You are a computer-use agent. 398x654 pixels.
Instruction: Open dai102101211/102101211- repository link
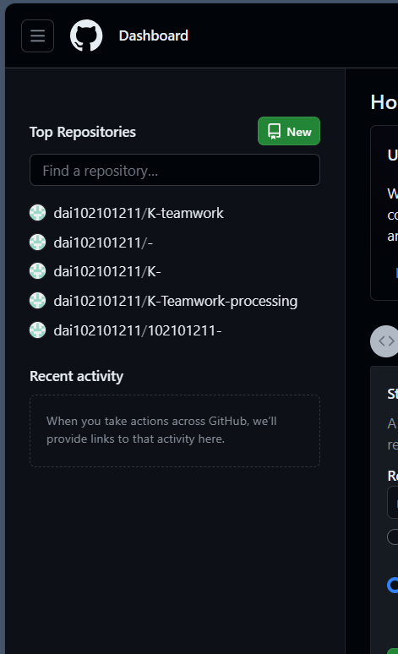click(x=138, y=330)
